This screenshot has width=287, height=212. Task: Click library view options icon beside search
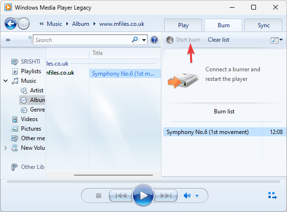tap(30, 38)
